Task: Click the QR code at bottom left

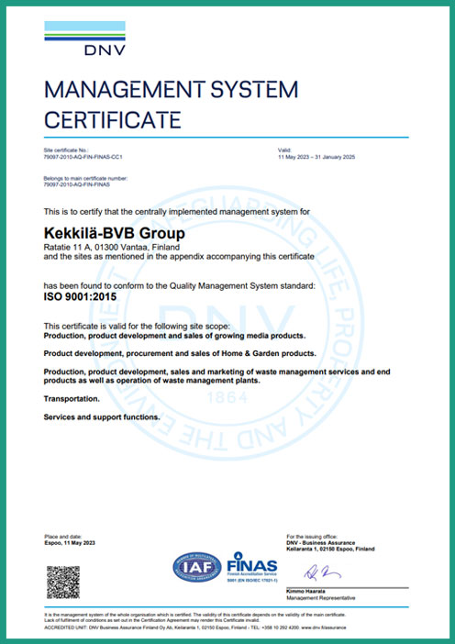Action: tap(62, 582)
